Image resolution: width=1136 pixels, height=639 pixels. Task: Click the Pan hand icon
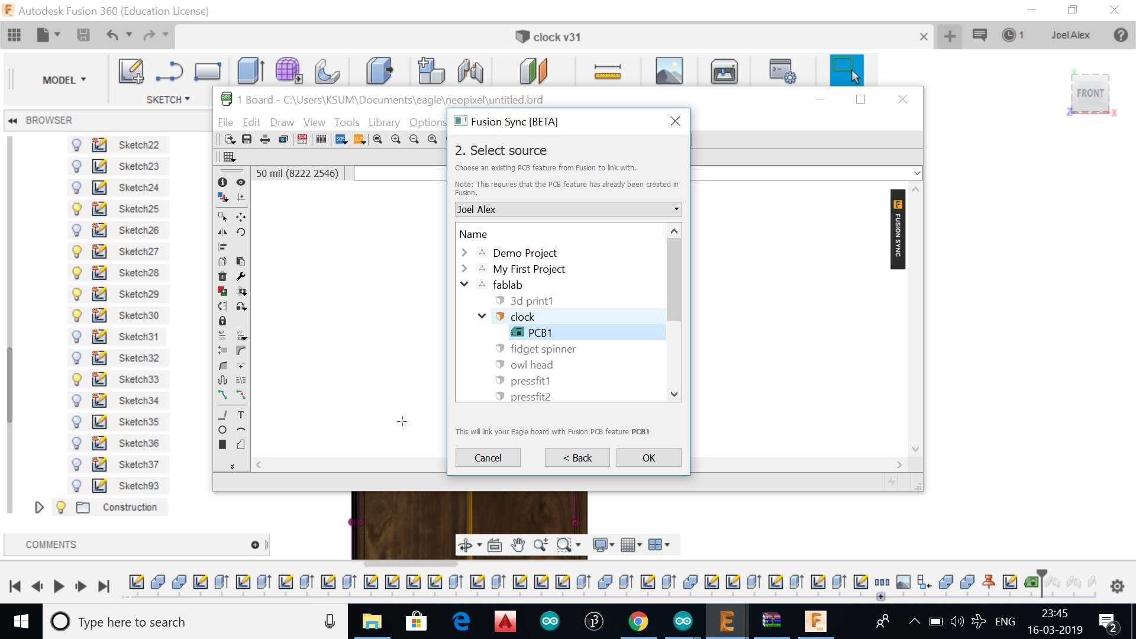(518, 545)
